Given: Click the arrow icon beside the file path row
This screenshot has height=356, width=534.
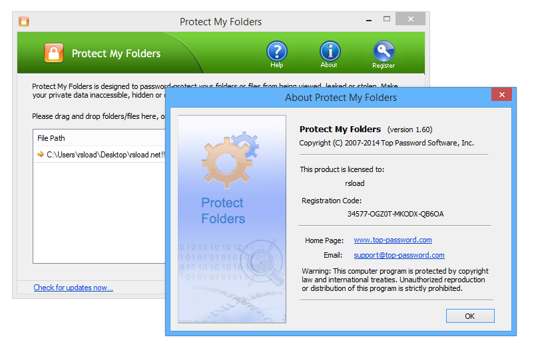Looking at the screenshot, I should (41, 155).
